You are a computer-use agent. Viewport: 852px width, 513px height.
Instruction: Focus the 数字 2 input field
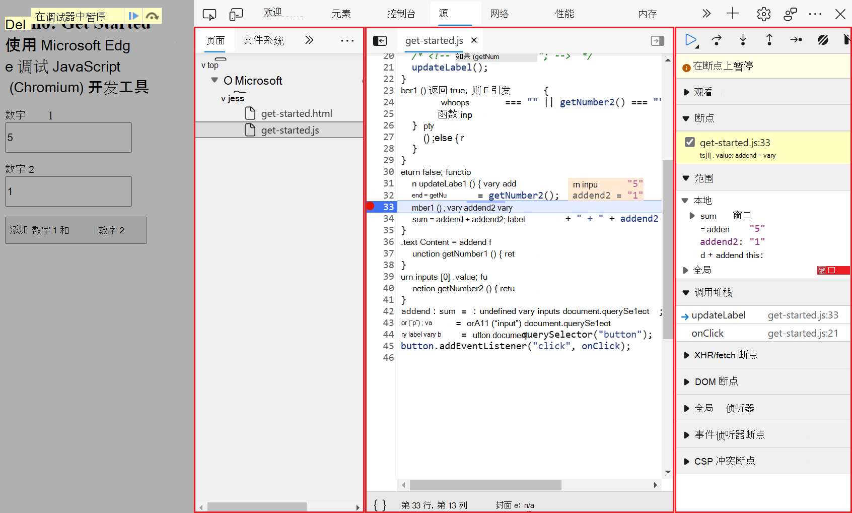pos(68,191)
